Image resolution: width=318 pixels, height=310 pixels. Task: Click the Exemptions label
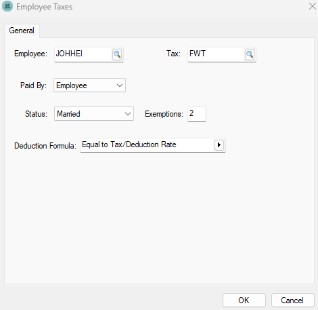click(x=164, y=114)
